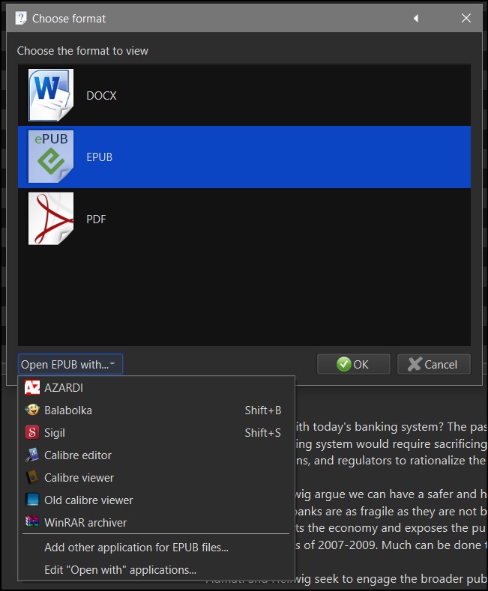Open the 'Open EPUB with...' dropdown

coord(70,364)
